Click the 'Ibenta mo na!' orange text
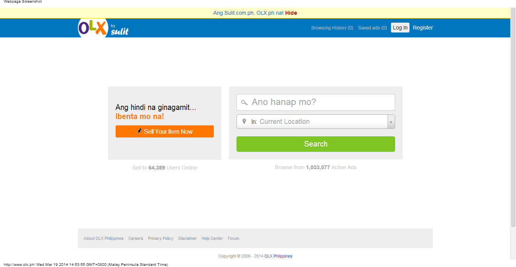The width and height of the screenshot is (516, 267). tap(140, 116)
